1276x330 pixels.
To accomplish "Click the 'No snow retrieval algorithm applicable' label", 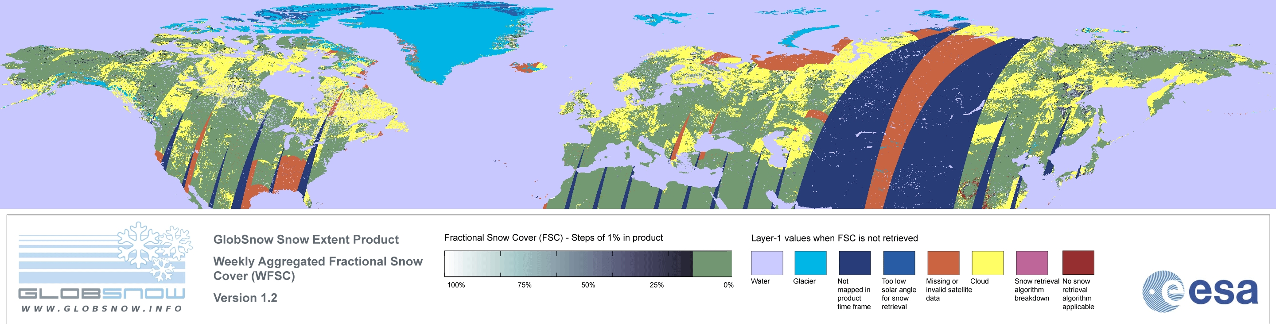I will [1078, 294].
